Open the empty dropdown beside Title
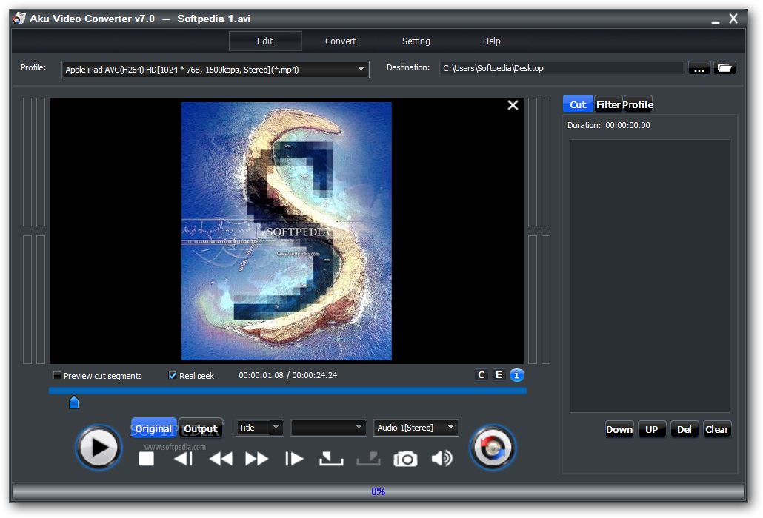This screenshot has height=518, width=763. coord(328,428)
